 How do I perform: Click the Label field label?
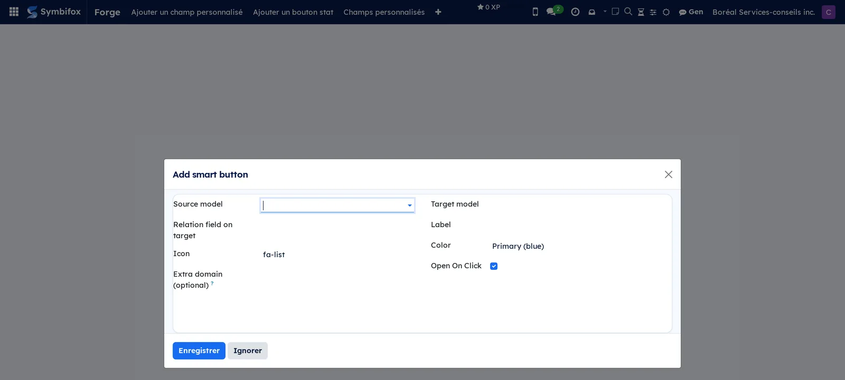[441, 225]
